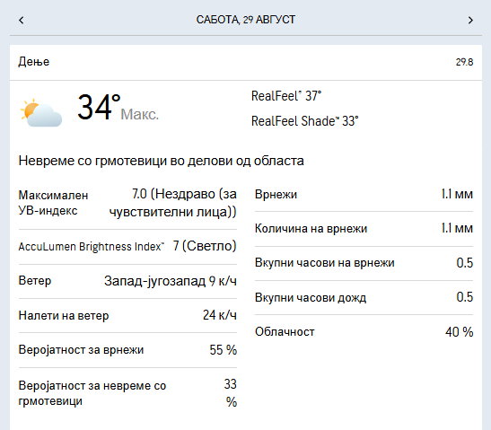Click the Невреме со грмотевици forecast description
Image resolution: width=491 pixels, height=430 pixels.
point(162,161)
